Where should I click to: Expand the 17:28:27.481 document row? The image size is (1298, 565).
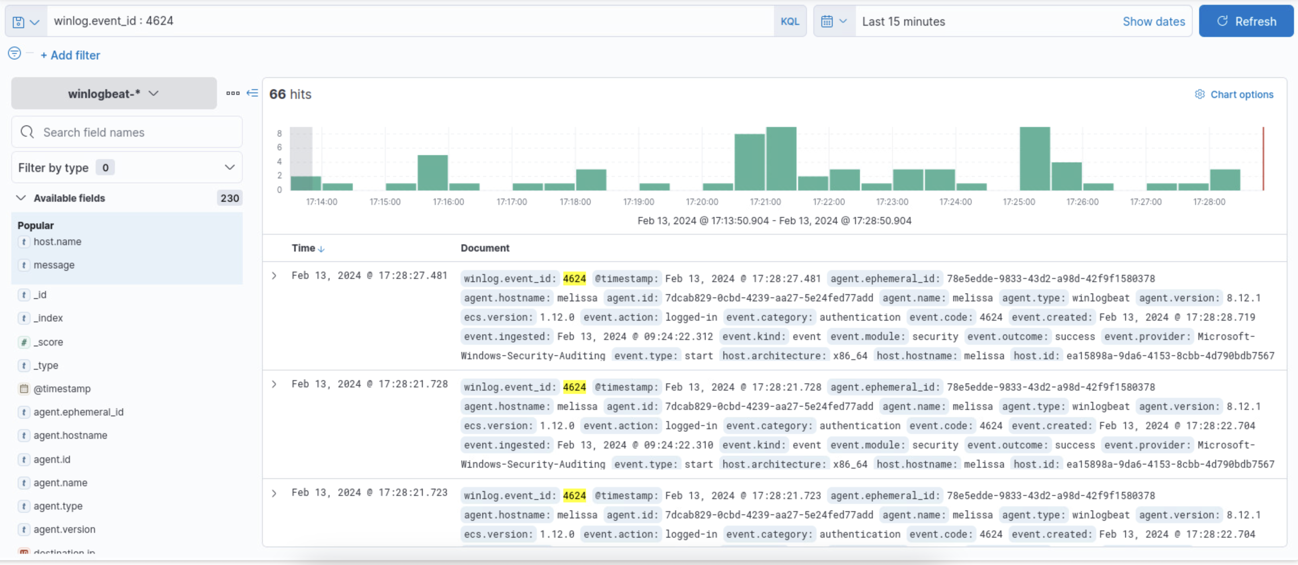274,276
